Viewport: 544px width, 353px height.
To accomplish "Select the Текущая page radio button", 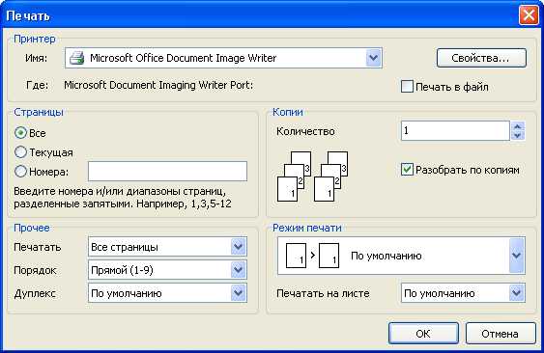I will 20,151.
